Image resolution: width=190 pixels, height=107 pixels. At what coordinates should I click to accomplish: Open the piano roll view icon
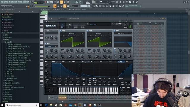97,6
